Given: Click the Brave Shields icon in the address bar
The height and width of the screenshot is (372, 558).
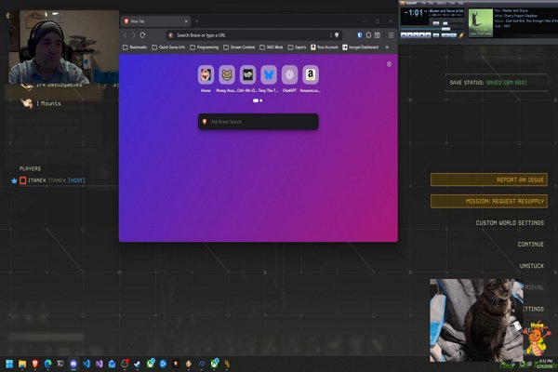Looking at the screenshot, I should click(x=336, y=34).
